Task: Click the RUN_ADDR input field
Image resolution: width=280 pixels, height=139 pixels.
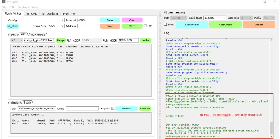Action: coord(128,40)
